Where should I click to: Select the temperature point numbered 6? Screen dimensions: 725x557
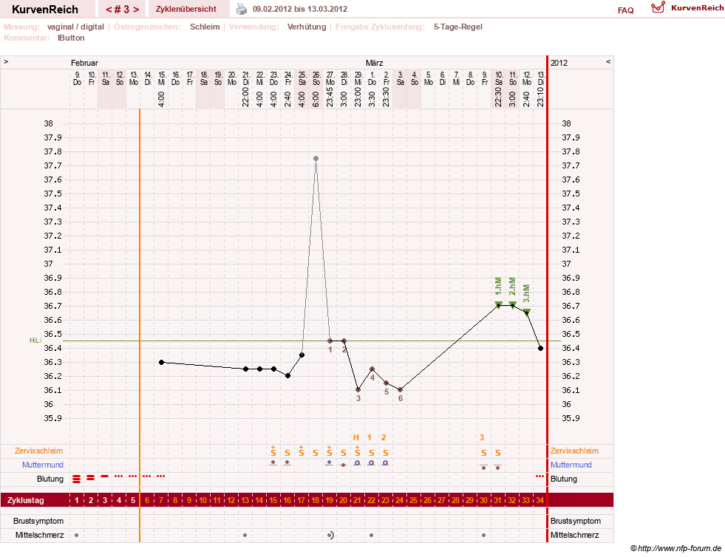click(400, 390)
